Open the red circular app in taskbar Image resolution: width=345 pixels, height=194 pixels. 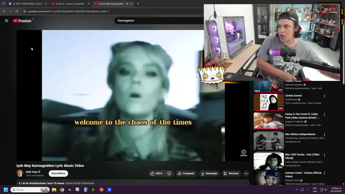[x=102, y=190]
